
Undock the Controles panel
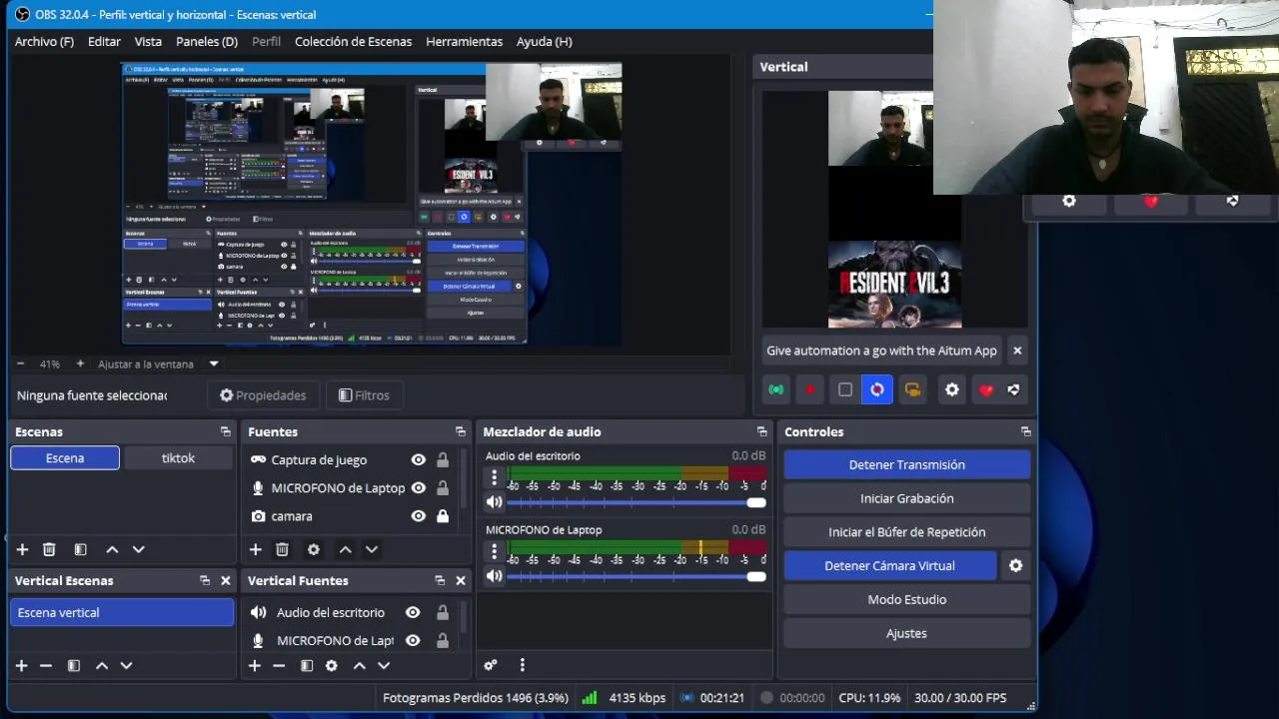tap(1026, 431)
